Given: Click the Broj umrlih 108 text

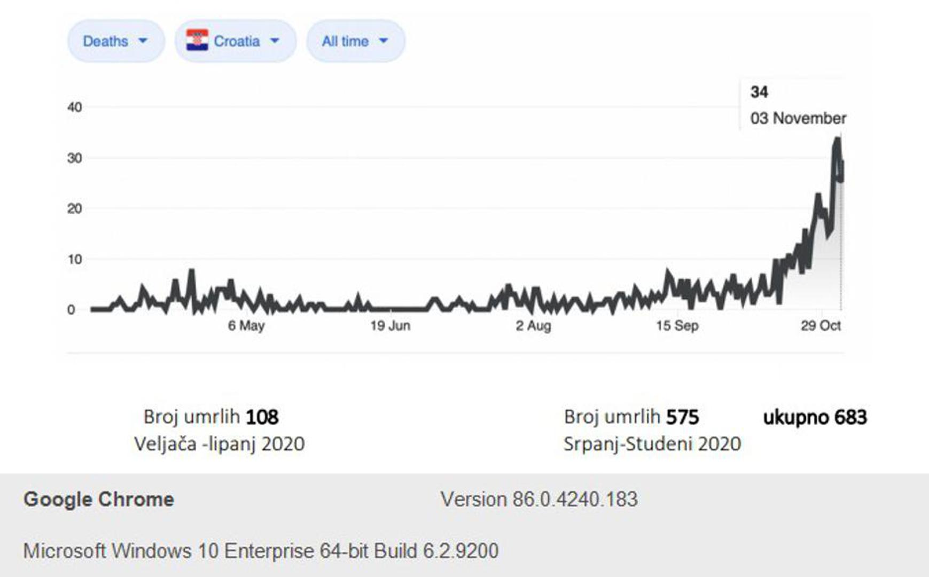Looking at the screenshot, I should tap(211, 417).
